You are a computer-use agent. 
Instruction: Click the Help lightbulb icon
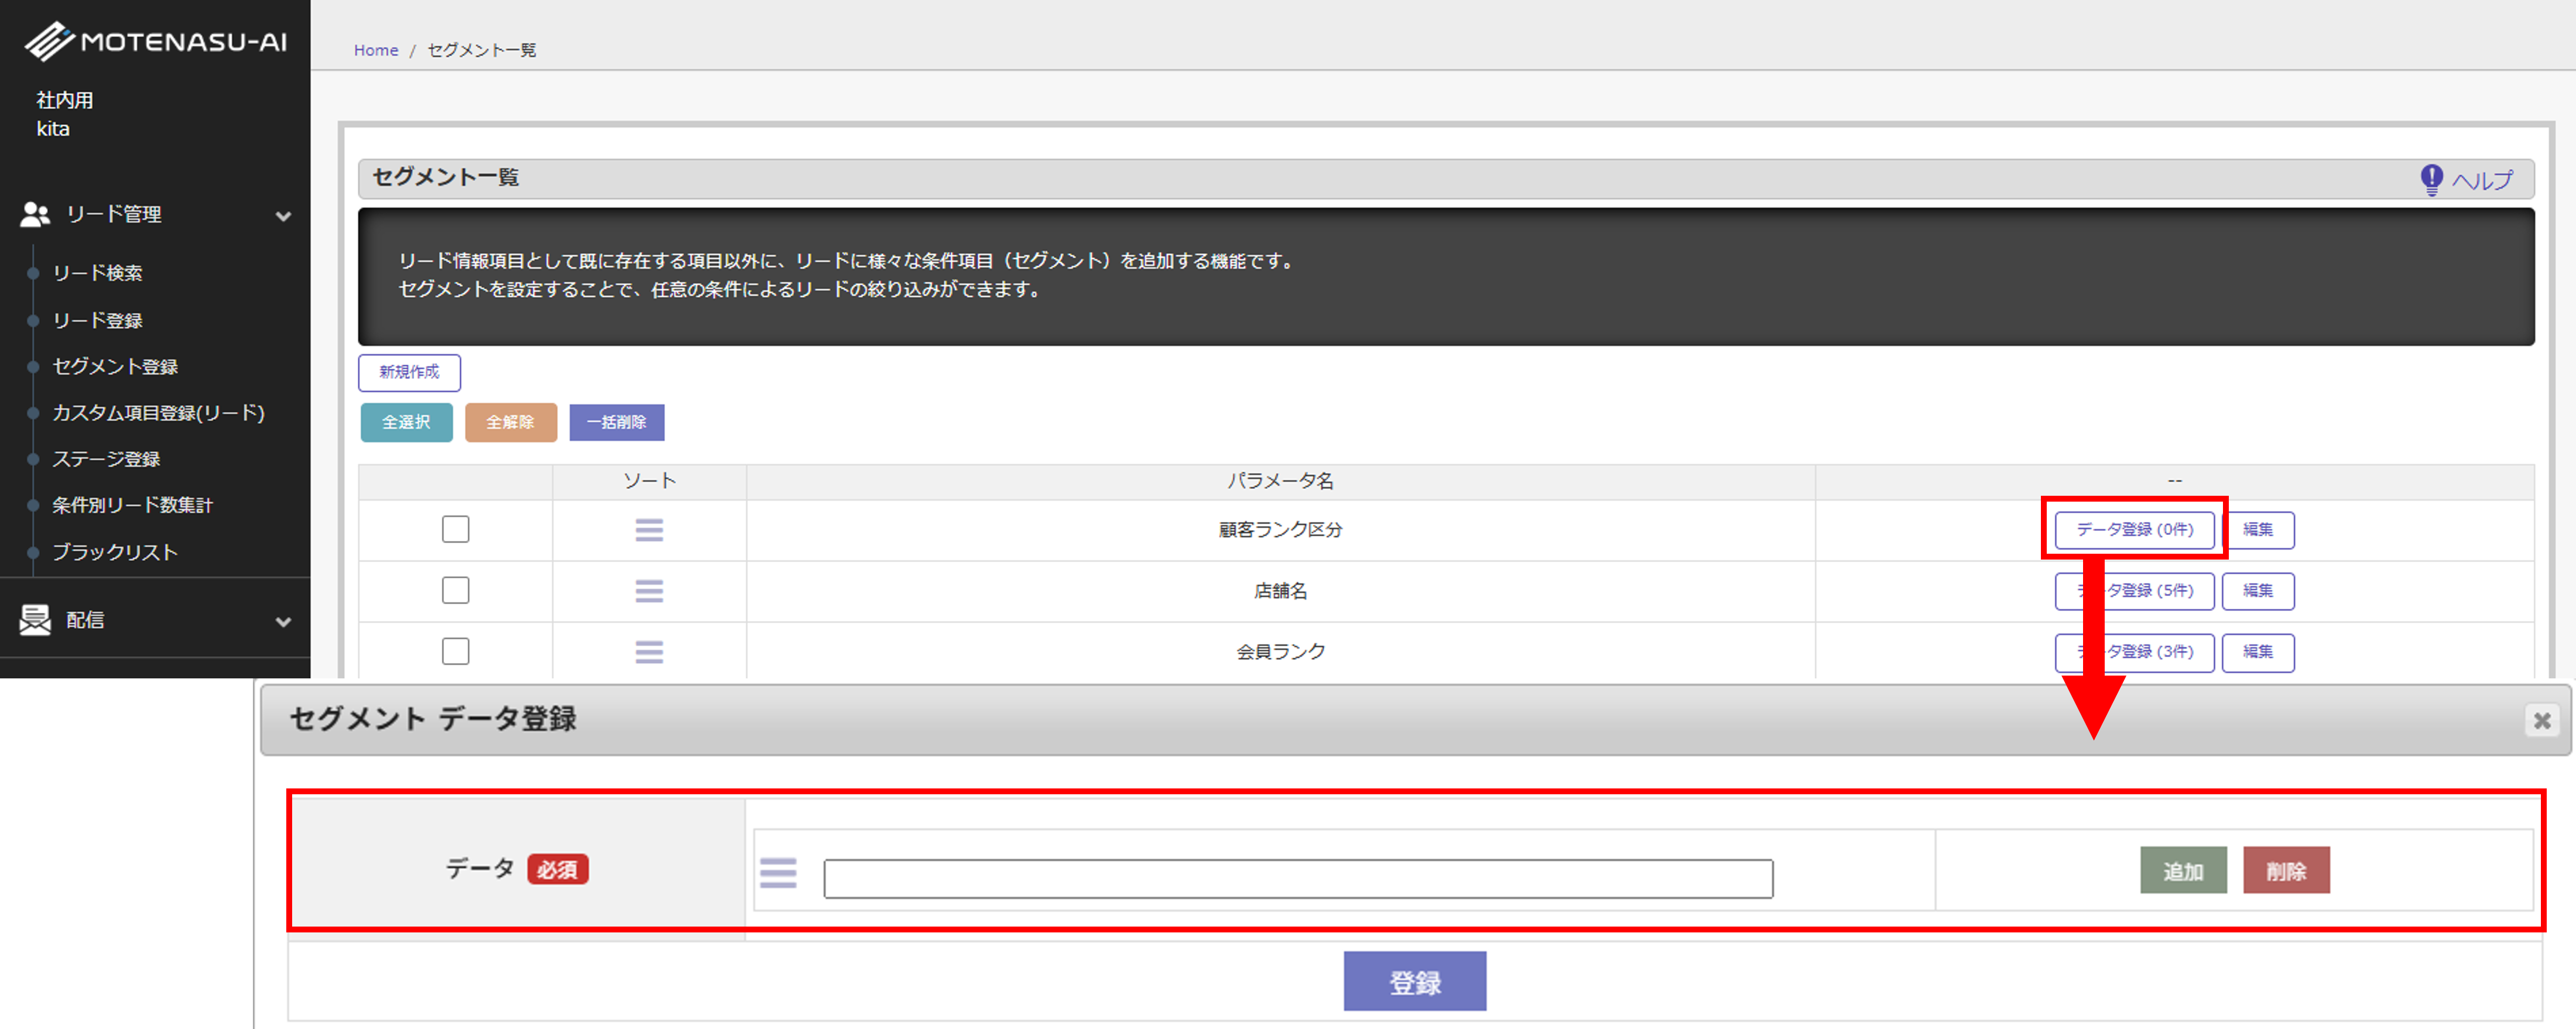coord(2431,180)
